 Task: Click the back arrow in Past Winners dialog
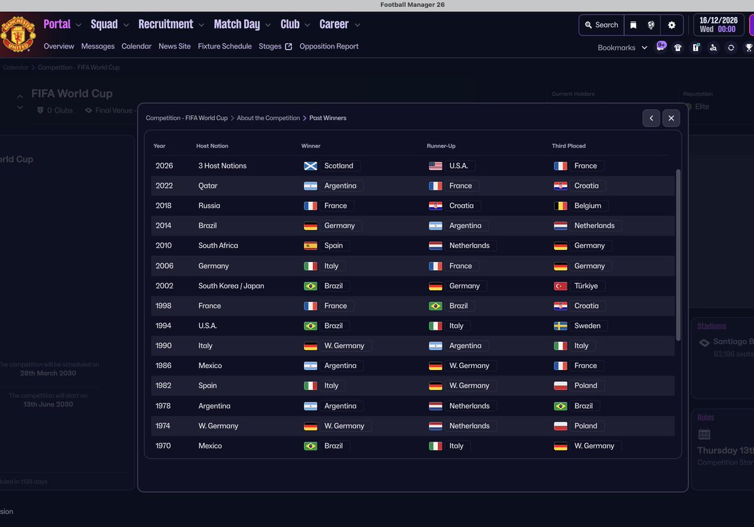click(x=651, y=118)
